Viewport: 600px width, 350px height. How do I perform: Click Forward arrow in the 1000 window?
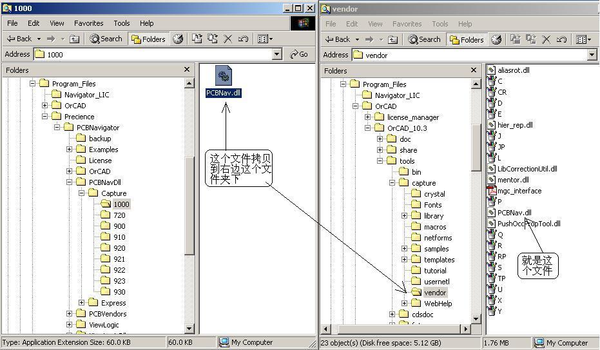click(x=51, y=39)
